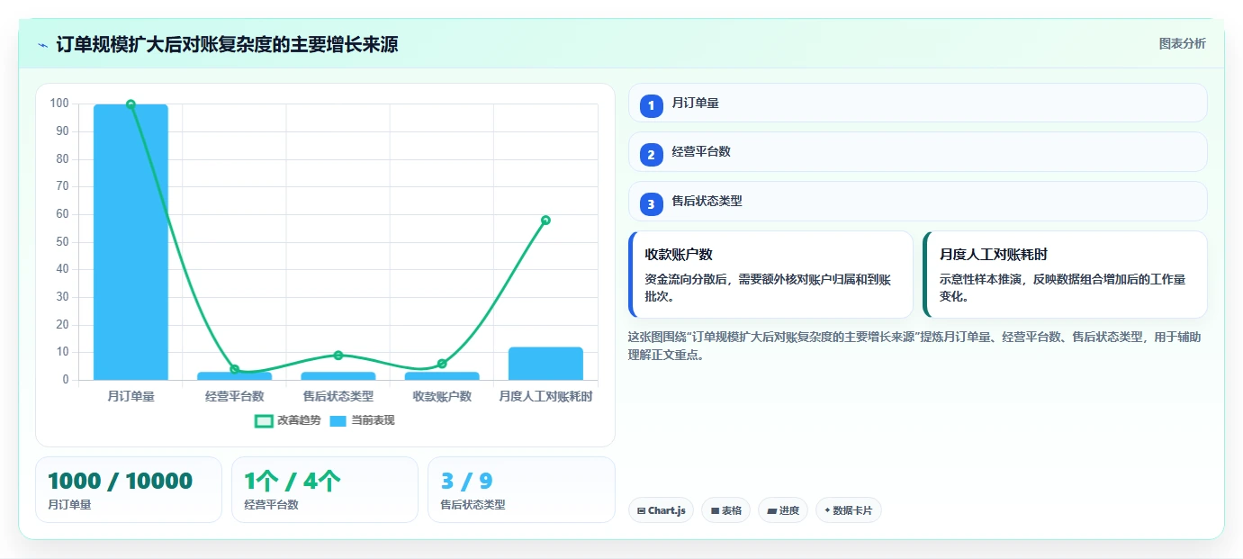This screenshot has width=1243, height=559.
Task: Click the 3 / 9 stat value
Action: (x=466, y=482)
